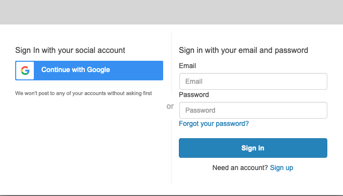Focus the Email input field
The image size is (343, 196).
[253, 81]
